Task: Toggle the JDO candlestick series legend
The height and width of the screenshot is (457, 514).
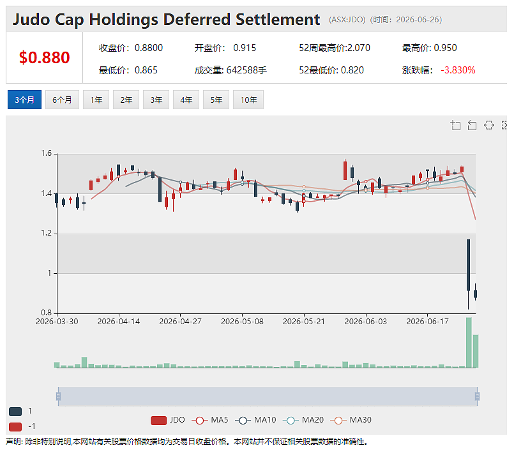Action: (x=168, y=421)
